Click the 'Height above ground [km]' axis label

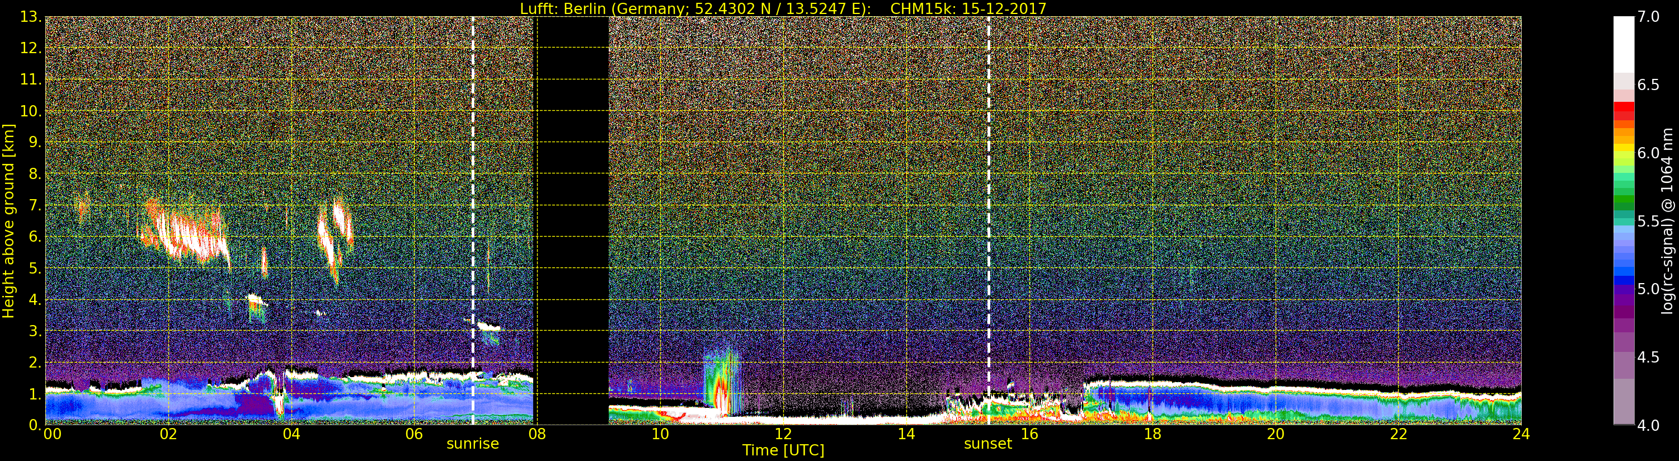(x=8, y=220)
